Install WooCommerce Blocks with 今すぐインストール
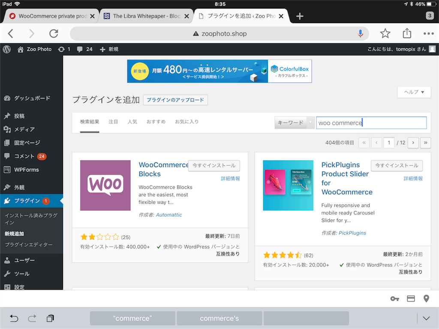The height and width of the screenshot is (329, 439). point(214,165)
